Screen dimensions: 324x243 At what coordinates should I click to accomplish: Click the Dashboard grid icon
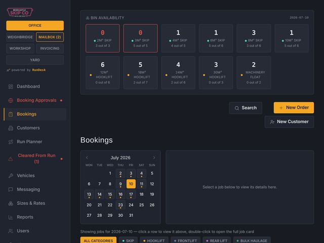coord(11,87)
